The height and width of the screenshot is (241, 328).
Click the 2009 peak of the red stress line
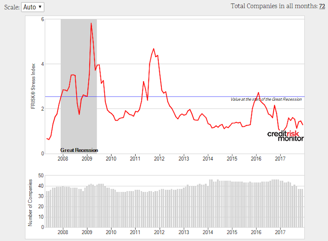tap(91, 23)
